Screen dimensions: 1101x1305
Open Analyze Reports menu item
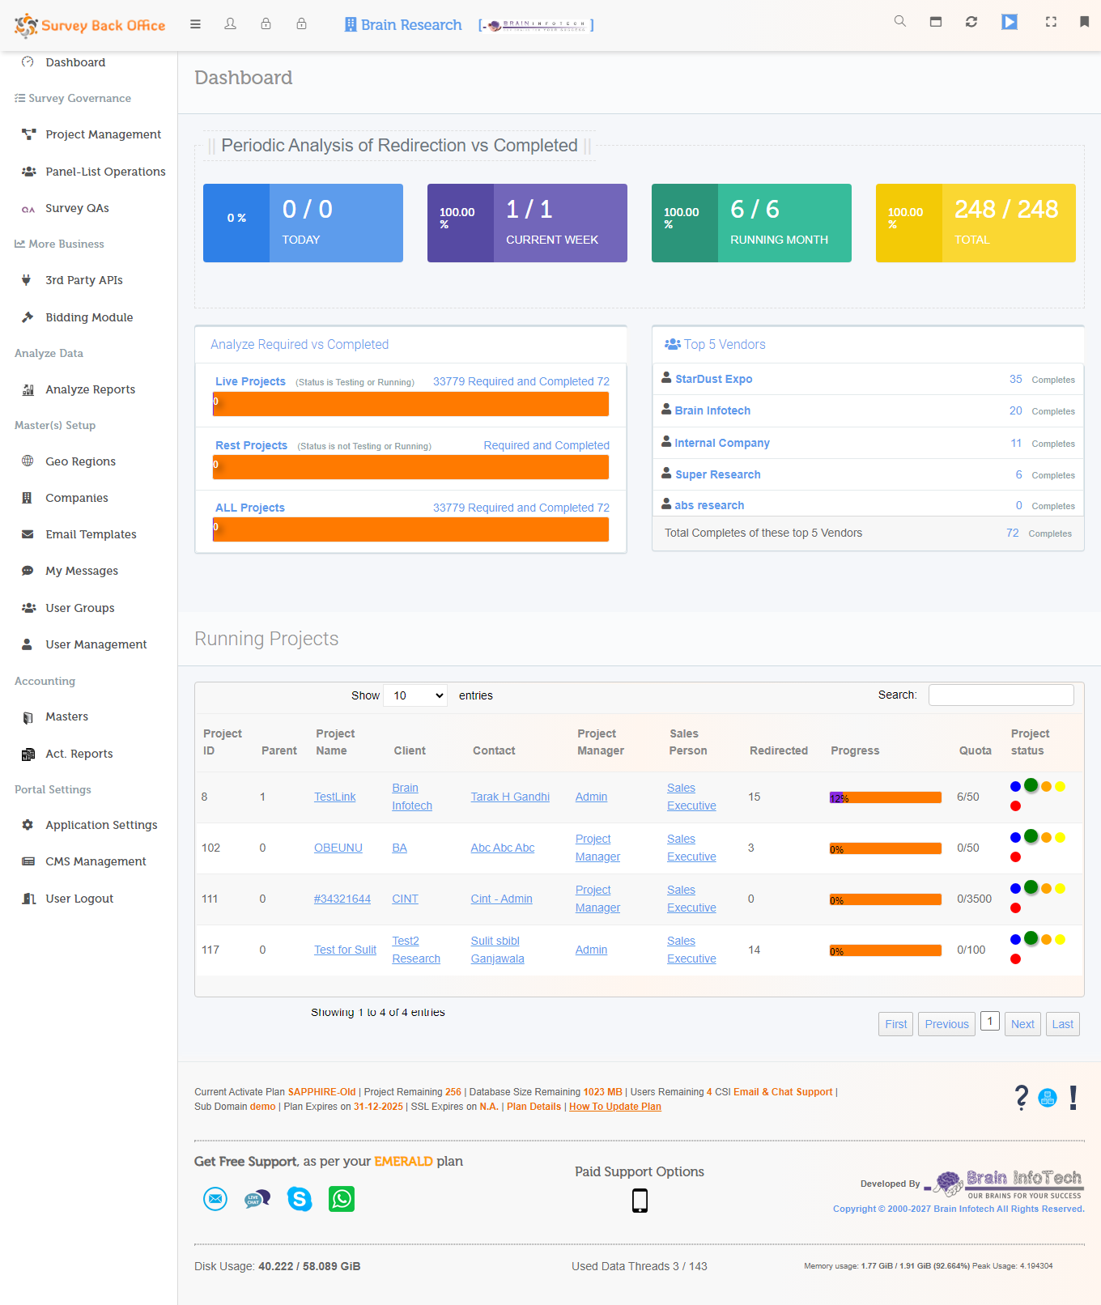(x=90, y=389)
